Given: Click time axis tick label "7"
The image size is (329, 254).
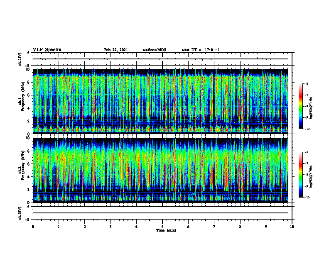Looking at the screenshot, I should [214, 227].
